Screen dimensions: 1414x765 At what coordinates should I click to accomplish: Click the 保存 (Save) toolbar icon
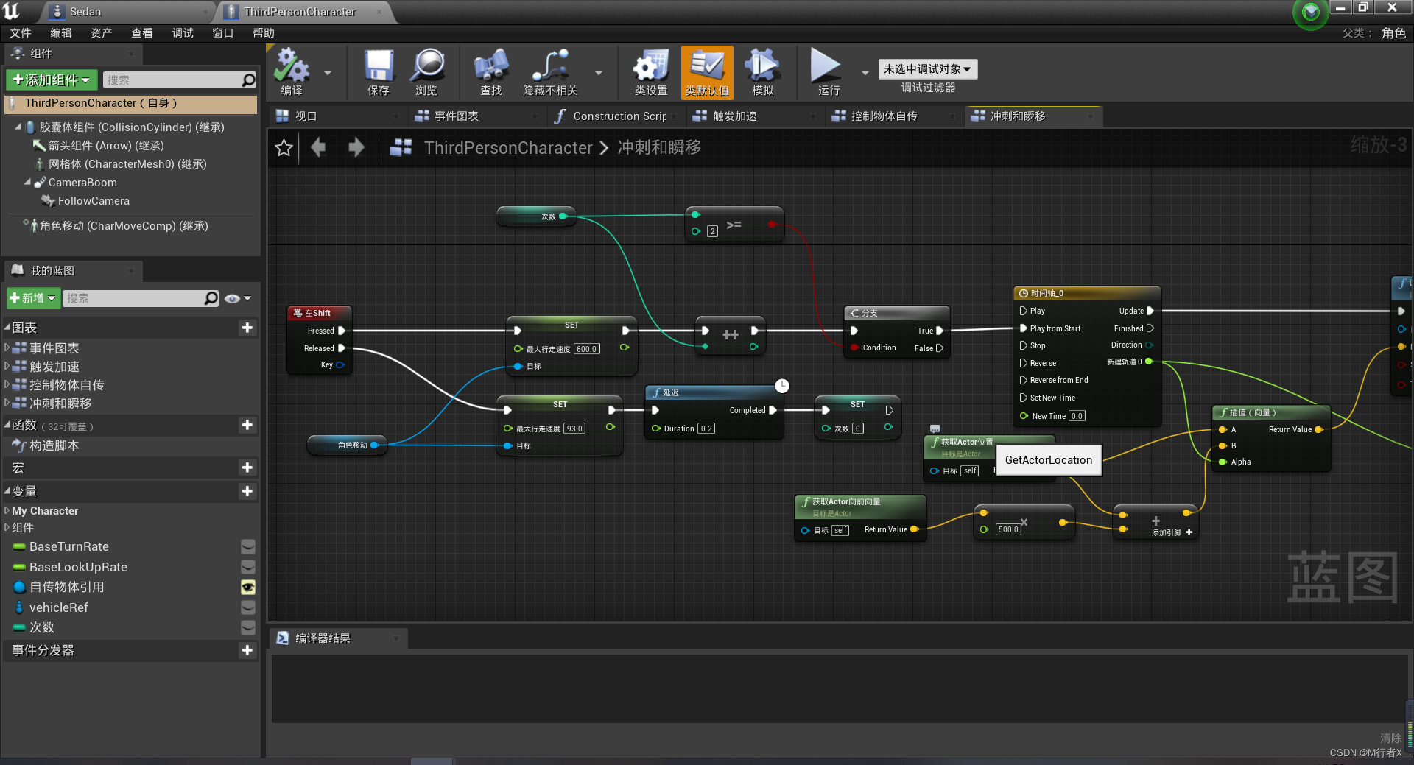click(379, 66)
